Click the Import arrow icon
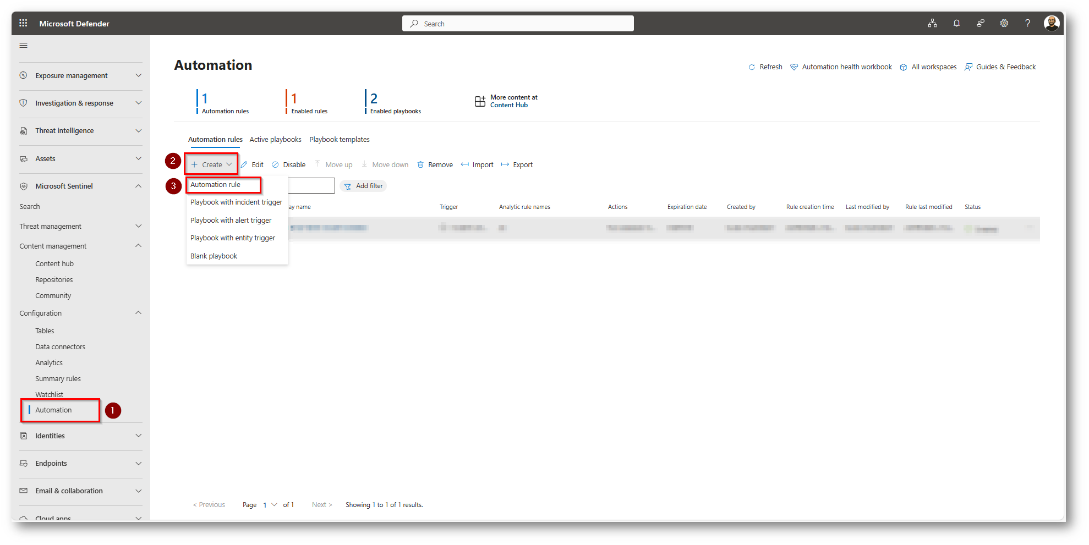 pyautogui.click(x=464, y=164)
